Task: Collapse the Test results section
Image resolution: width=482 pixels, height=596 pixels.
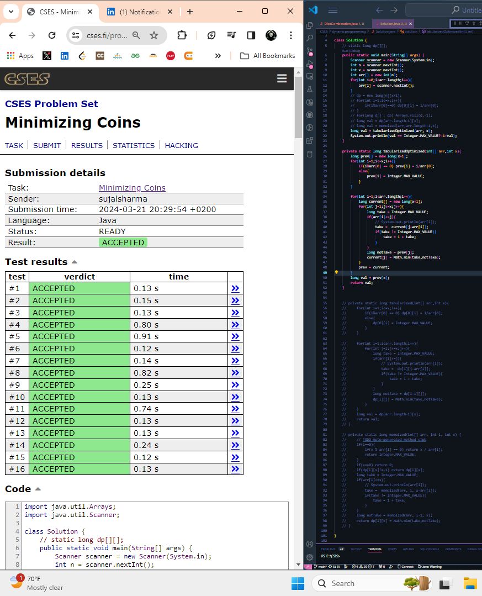Action: 75,262
